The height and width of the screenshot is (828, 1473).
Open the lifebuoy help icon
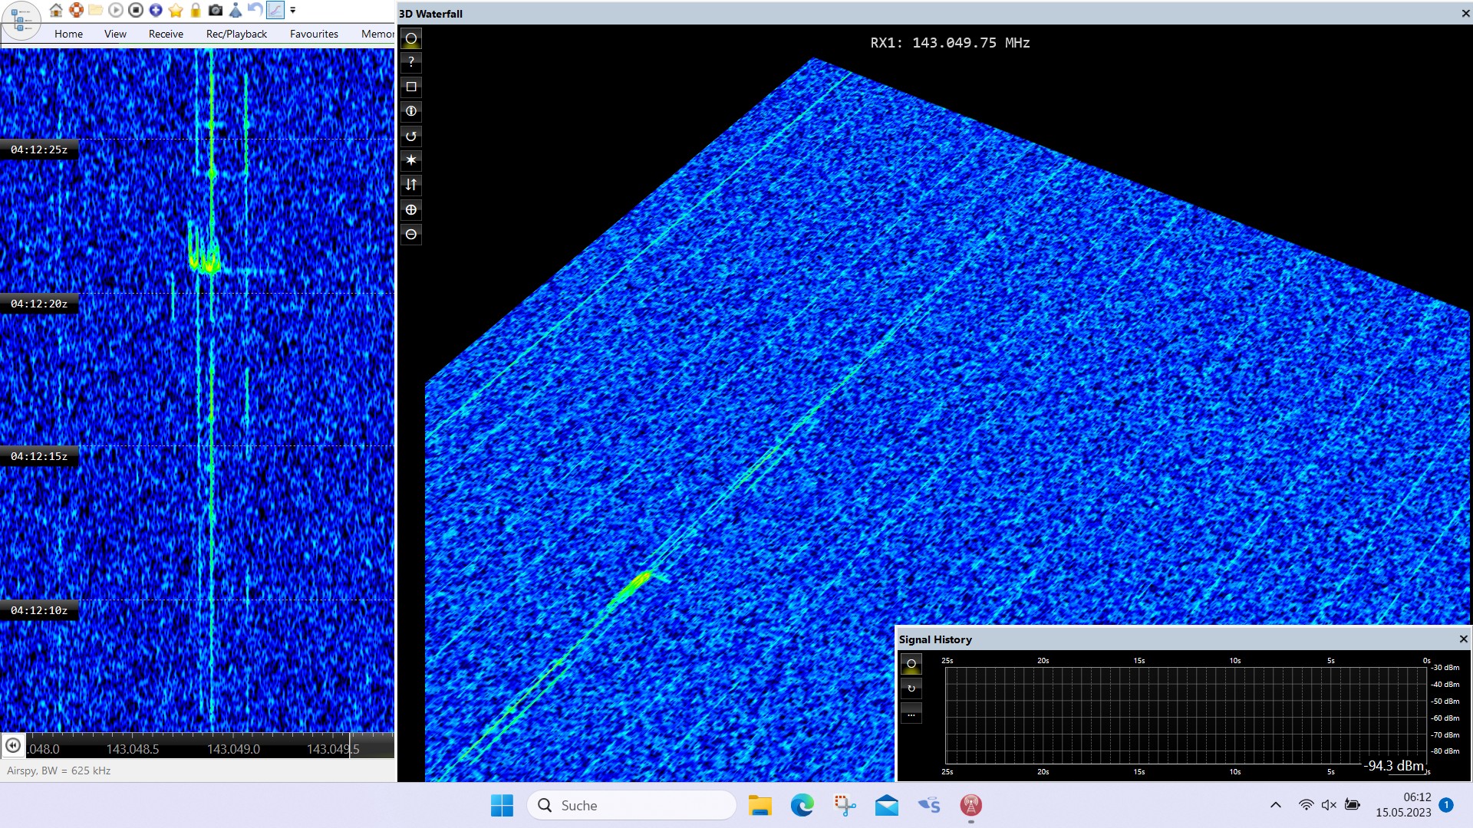coord(76,10)
